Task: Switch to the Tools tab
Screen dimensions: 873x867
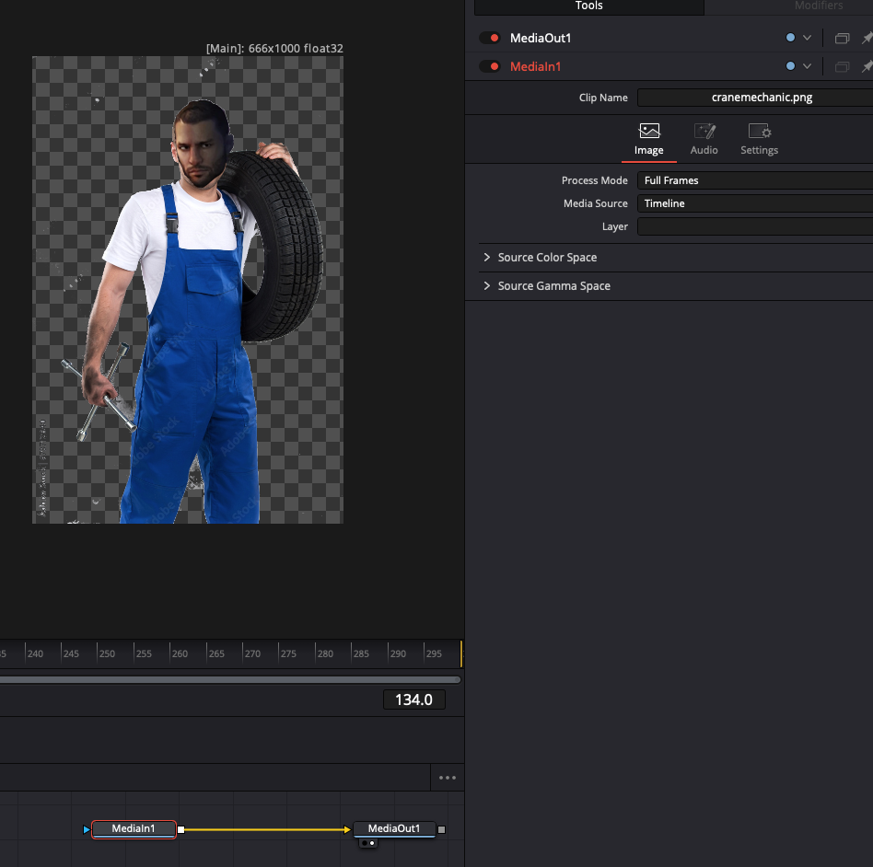Action: coord(588,6)
